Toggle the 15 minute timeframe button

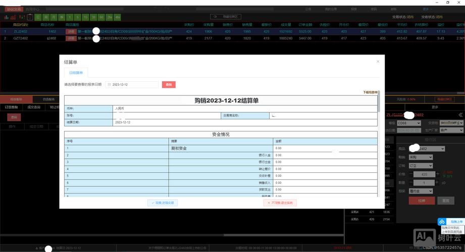click(x=86, y=17)
